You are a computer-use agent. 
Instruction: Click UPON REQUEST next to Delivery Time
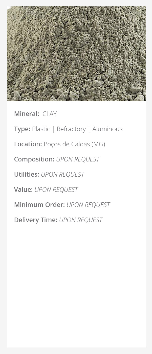[x=81, y=220]
